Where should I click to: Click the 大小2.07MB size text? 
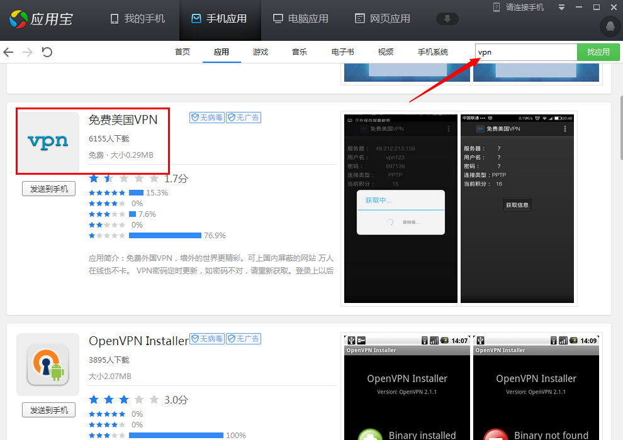click(110, 376)
